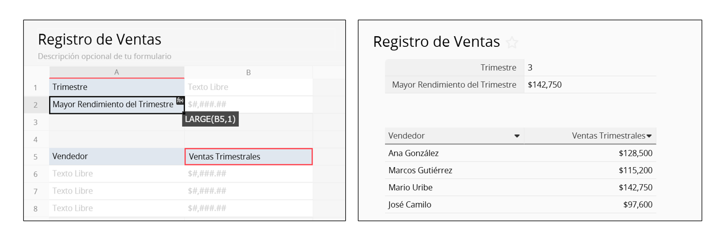
Task: Select column A header
Action: coord(117,72)
